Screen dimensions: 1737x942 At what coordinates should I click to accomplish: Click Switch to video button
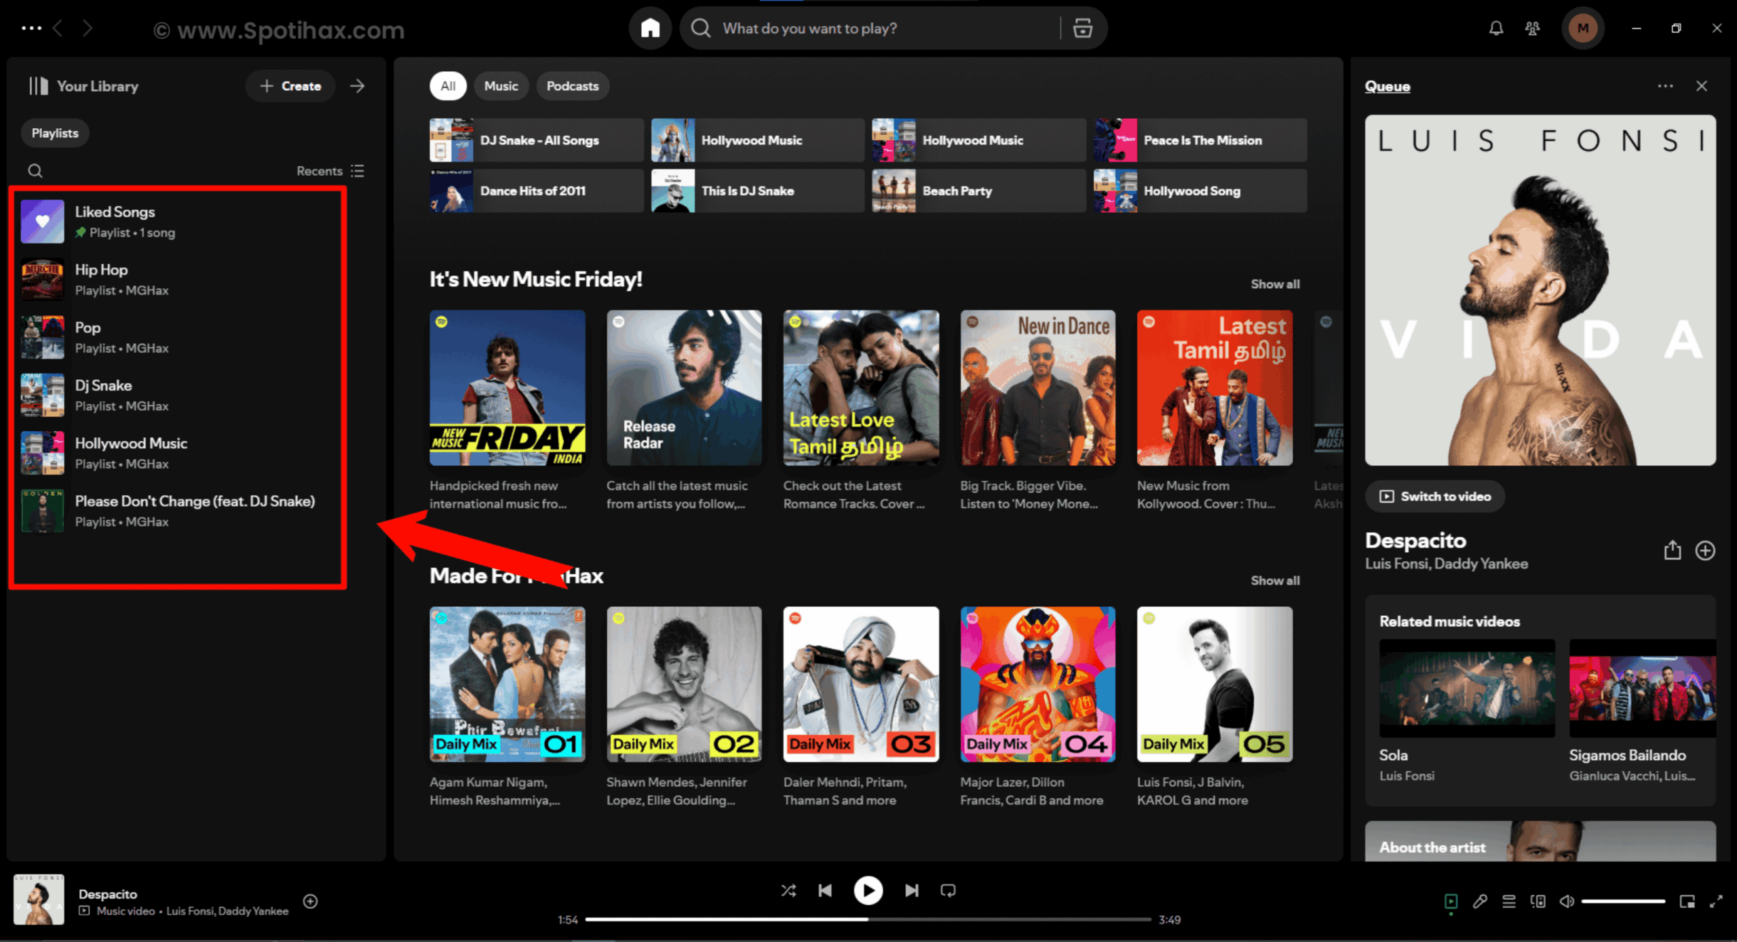[1435, 496]
